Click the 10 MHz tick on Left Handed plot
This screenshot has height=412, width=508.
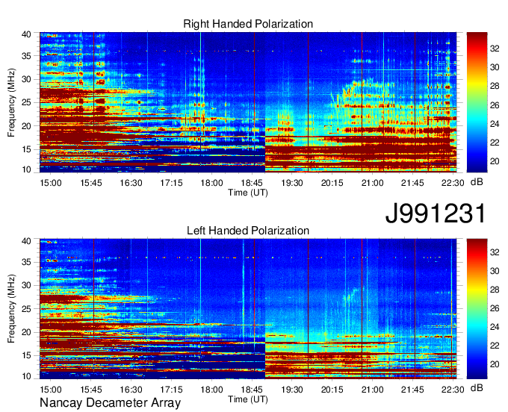click(26, 376)
